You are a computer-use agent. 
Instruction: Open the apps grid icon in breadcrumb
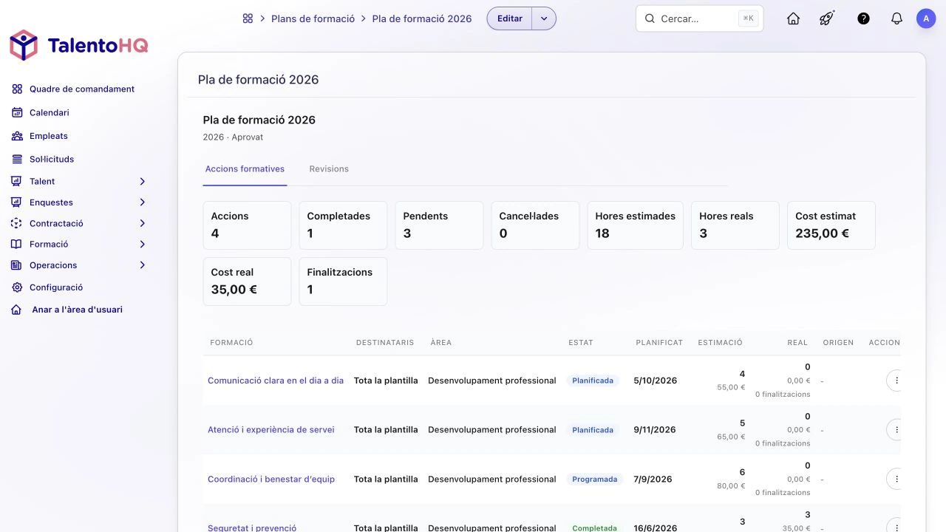point(248,18)
